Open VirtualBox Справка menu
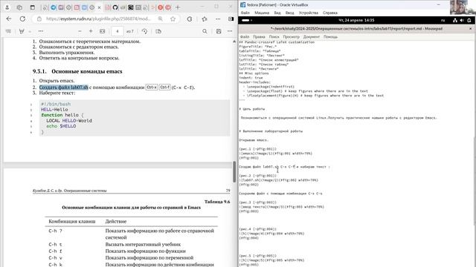Screen dimensions: 476x267 (330, 13)
